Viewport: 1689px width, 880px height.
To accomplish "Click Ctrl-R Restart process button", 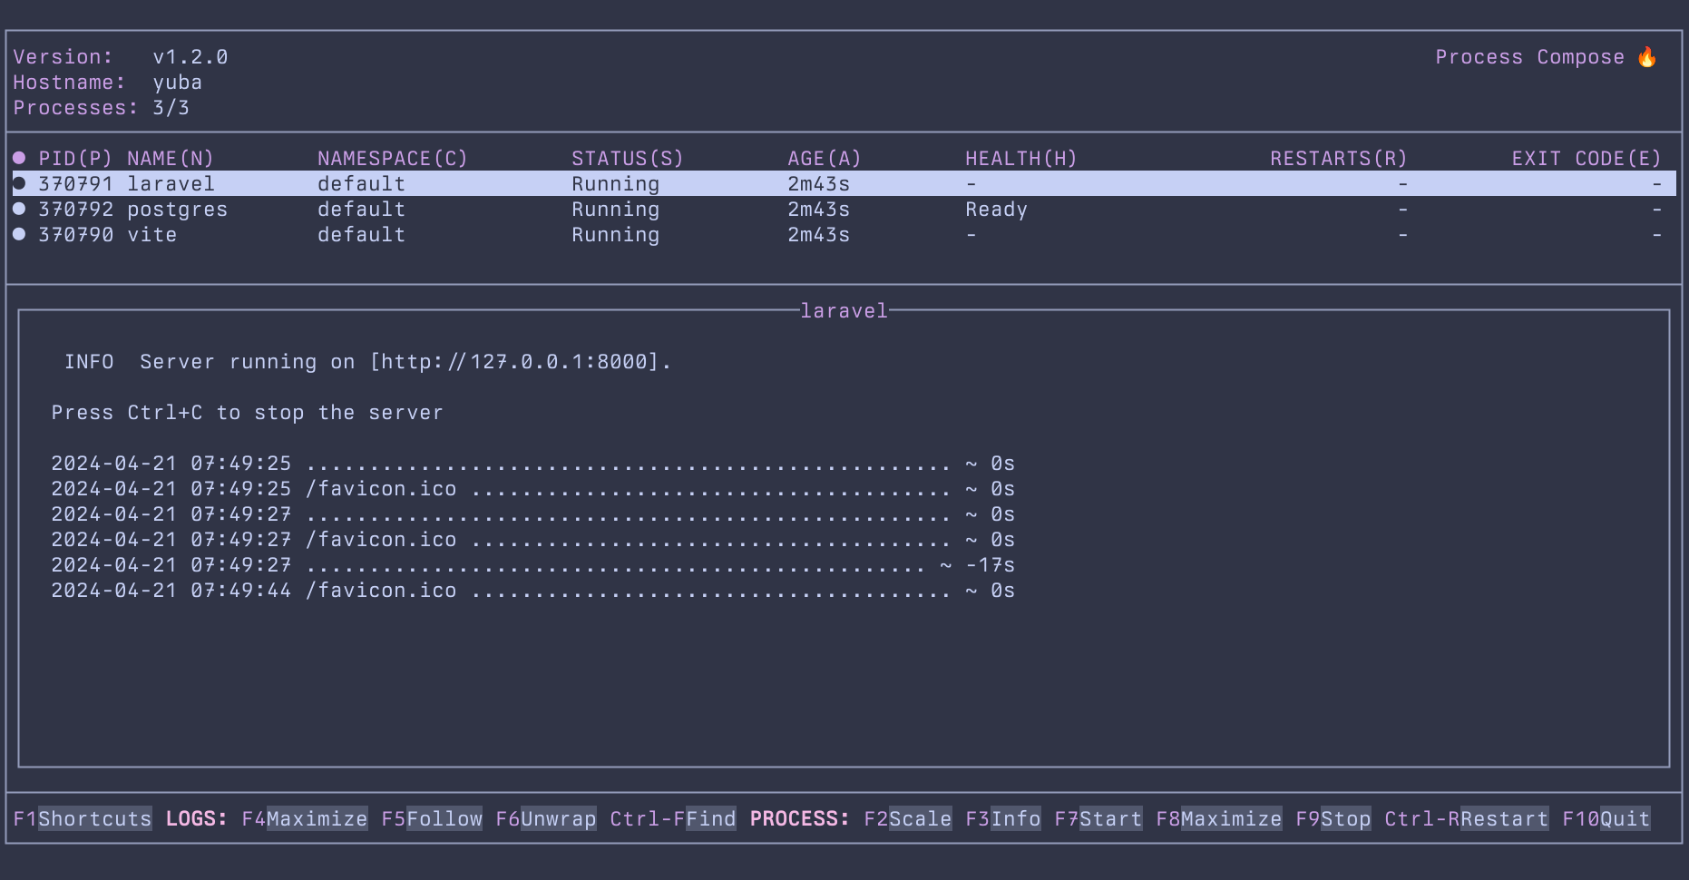I will click(1467, 819).
